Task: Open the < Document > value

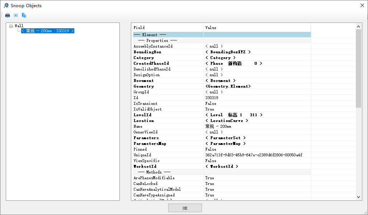Action: (x=220, y=80)
